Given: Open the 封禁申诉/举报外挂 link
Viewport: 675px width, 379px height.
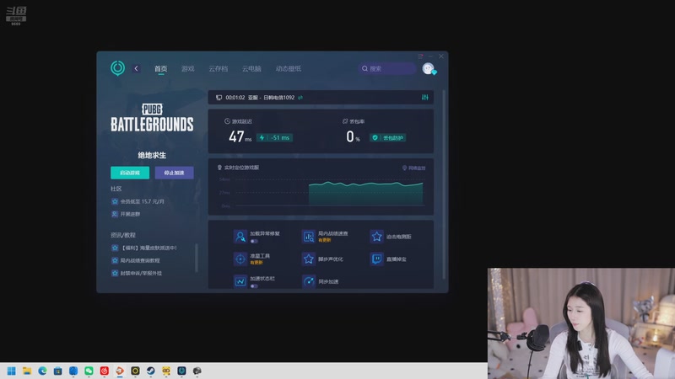Looking at the screenshot, I should click(x=137, y=273).
